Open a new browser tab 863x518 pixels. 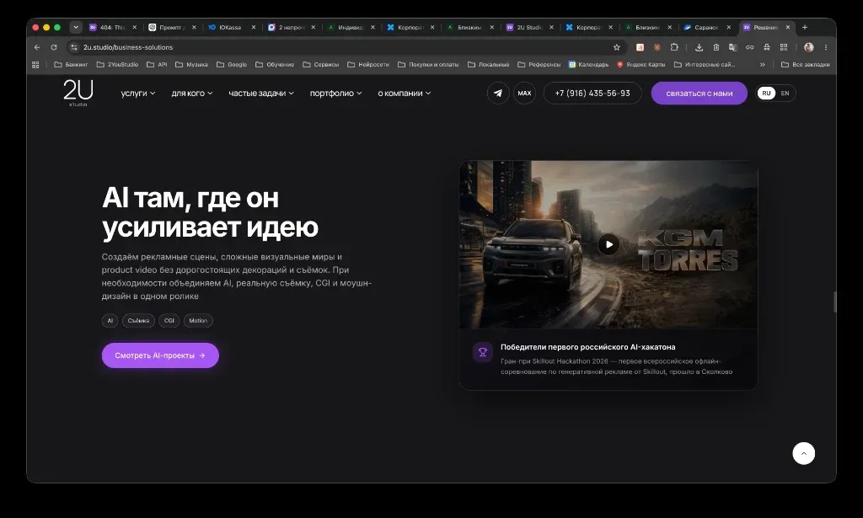(805, 27)
